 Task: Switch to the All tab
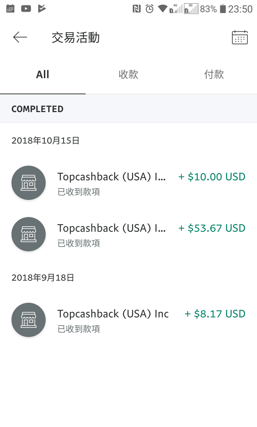pyautogui.click(x=42, y=75)
